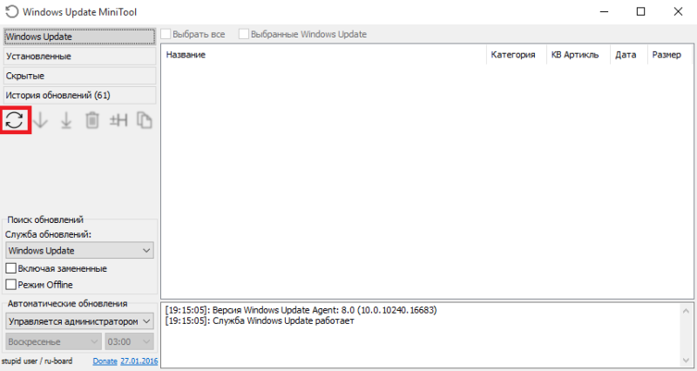Switch to the 'Установленные' tab

click(x=79, y=57)
